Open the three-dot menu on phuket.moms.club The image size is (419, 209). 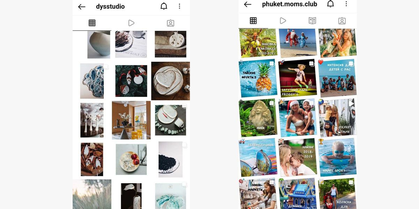point(346,4)
